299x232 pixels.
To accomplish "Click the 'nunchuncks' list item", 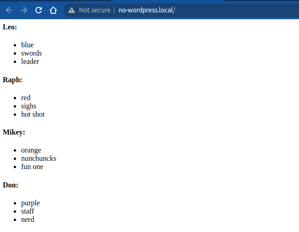I will tap(39, 158).
